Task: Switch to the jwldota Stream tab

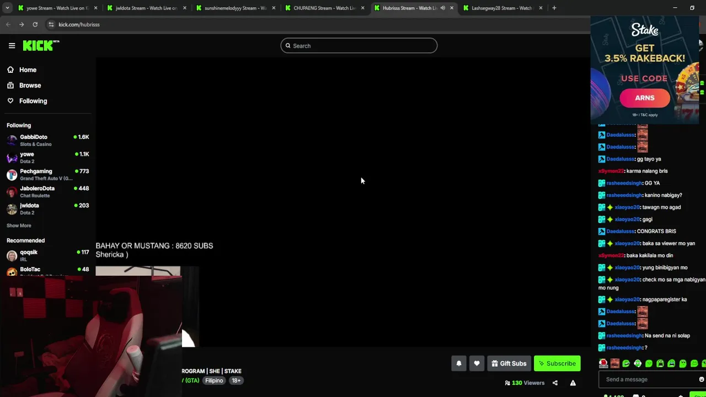Action: [147, 8]
